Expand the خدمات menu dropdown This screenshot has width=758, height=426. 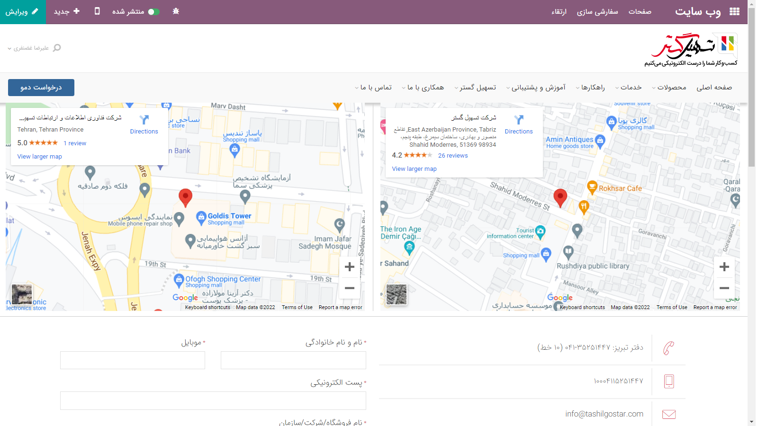coord(628,88)
